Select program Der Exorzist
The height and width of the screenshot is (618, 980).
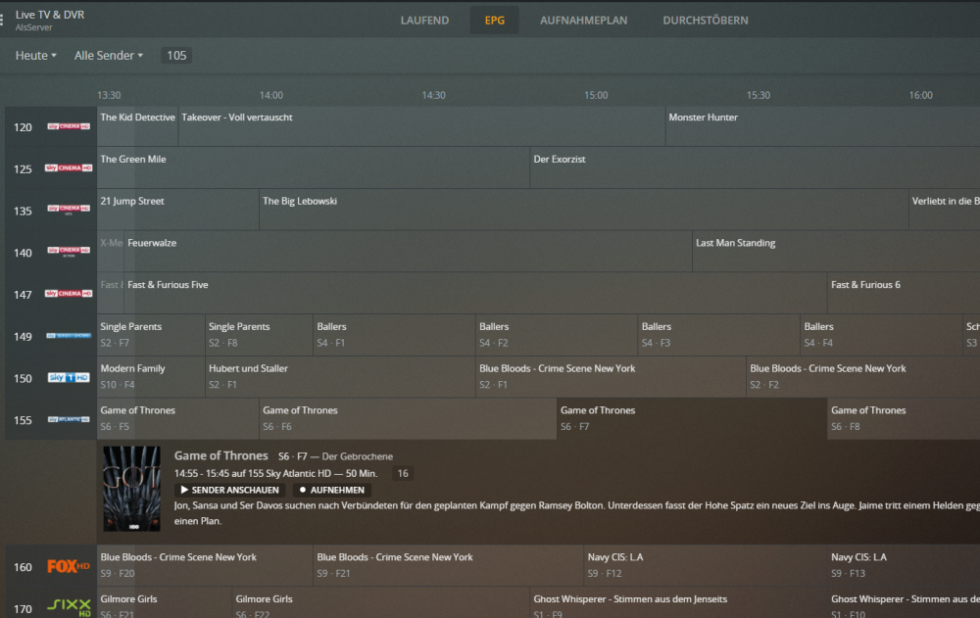click(x=755, y=168)
